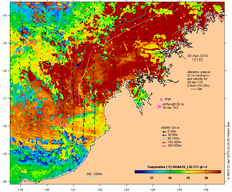Click latitude axis label -19

point(4,154)
